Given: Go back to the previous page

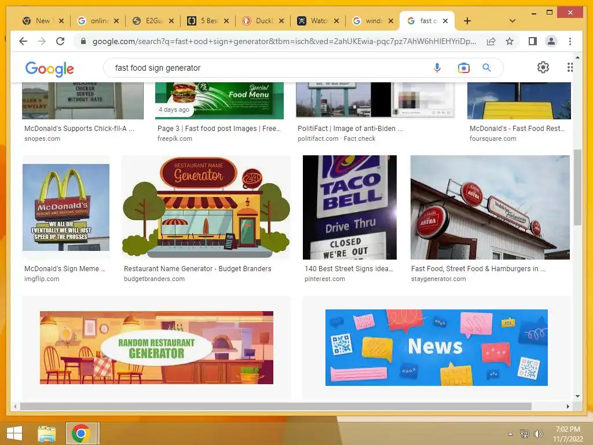Looking at the screenshot, I should (23, 41).
